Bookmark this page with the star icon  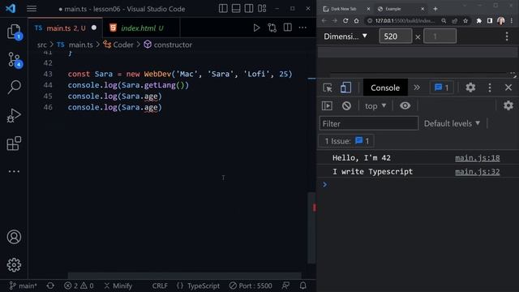(465, 20)
